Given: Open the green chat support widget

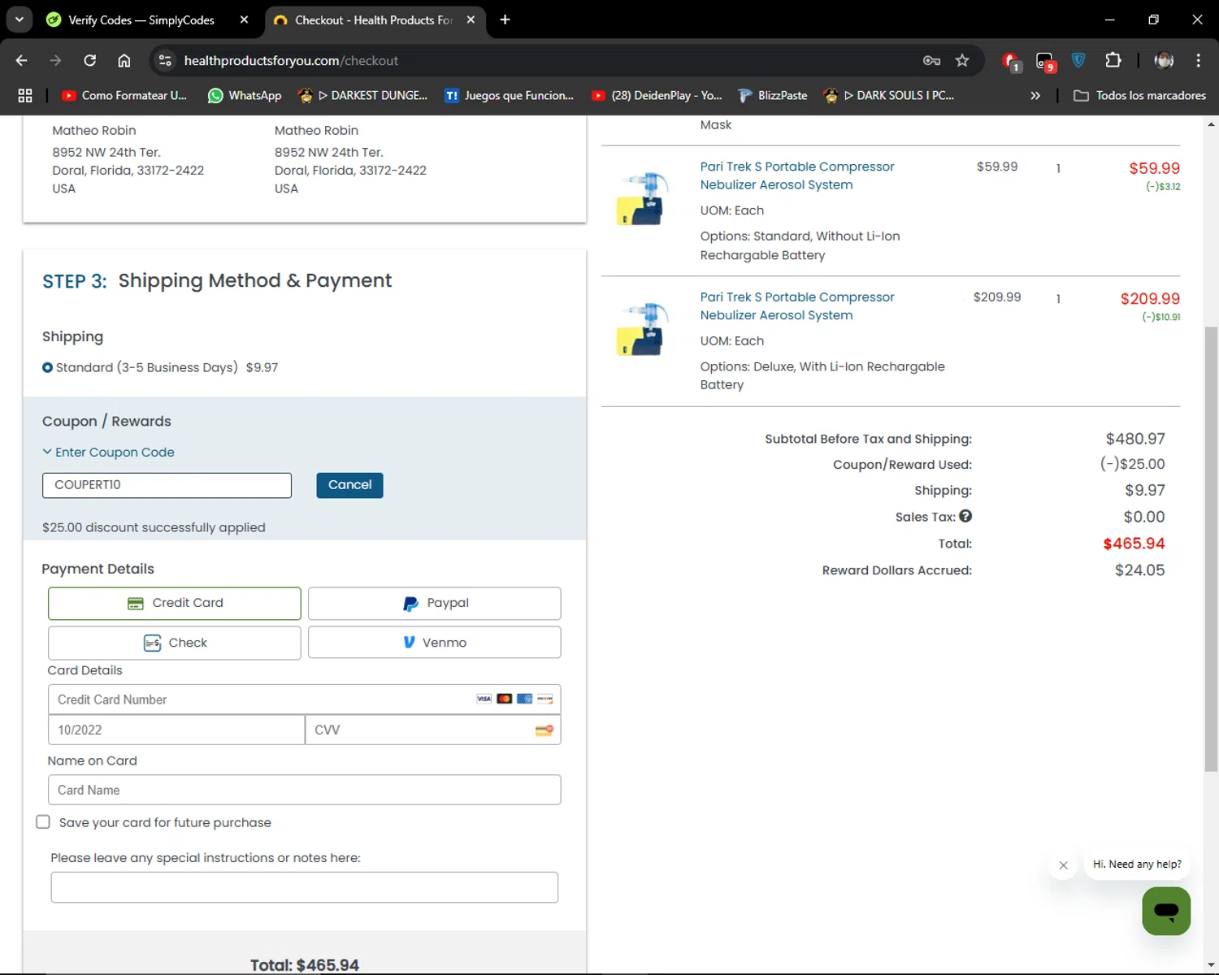Looking at the screenshot, I should (1165, 911).
